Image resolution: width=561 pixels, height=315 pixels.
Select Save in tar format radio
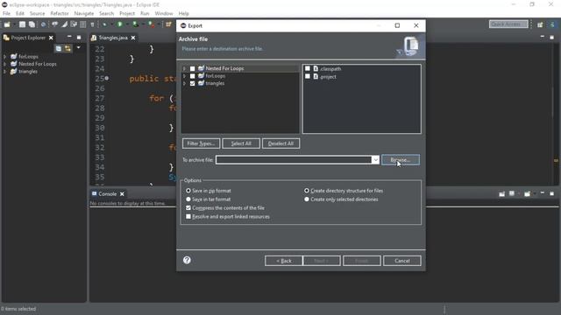[188, 199]
